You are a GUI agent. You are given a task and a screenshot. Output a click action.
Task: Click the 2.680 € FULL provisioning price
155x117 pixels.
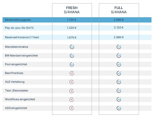click(x=119, y=20)
